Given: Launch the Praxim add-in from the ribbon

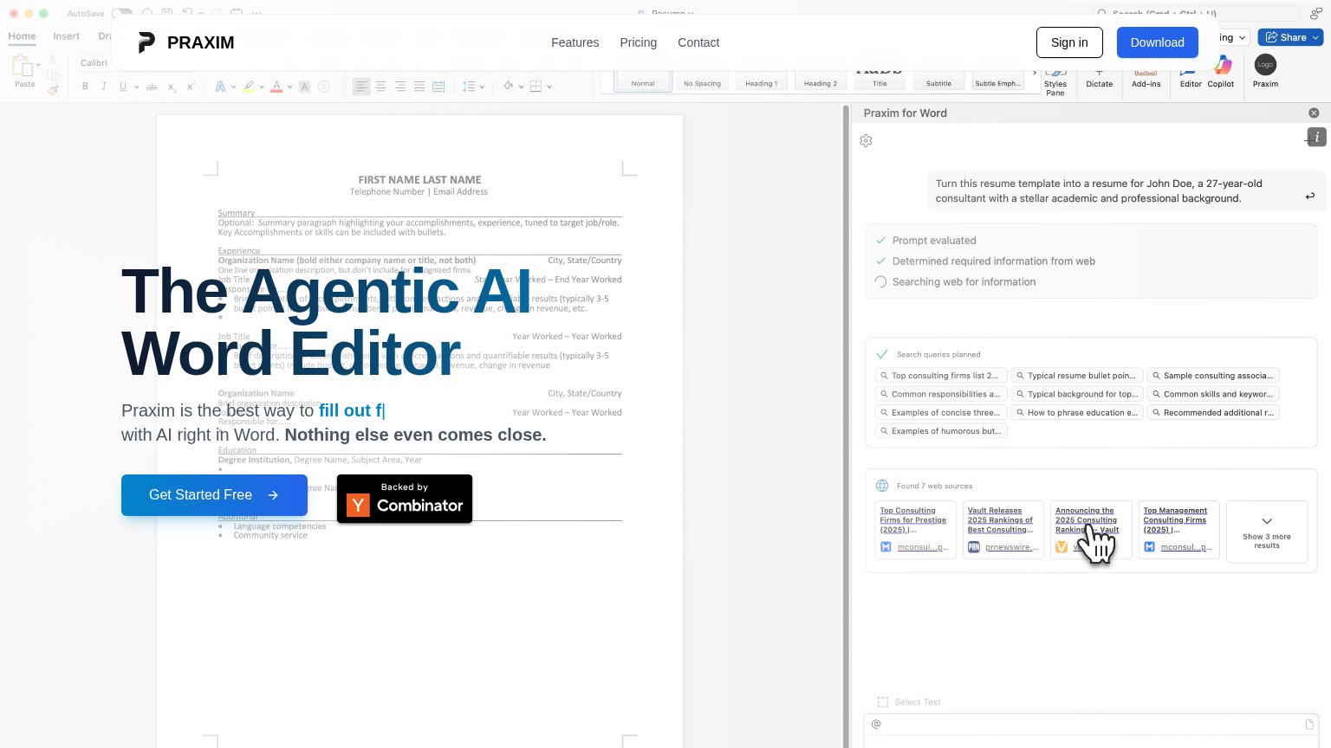Looking at the screenshot, I should [x=1265, y=72].
